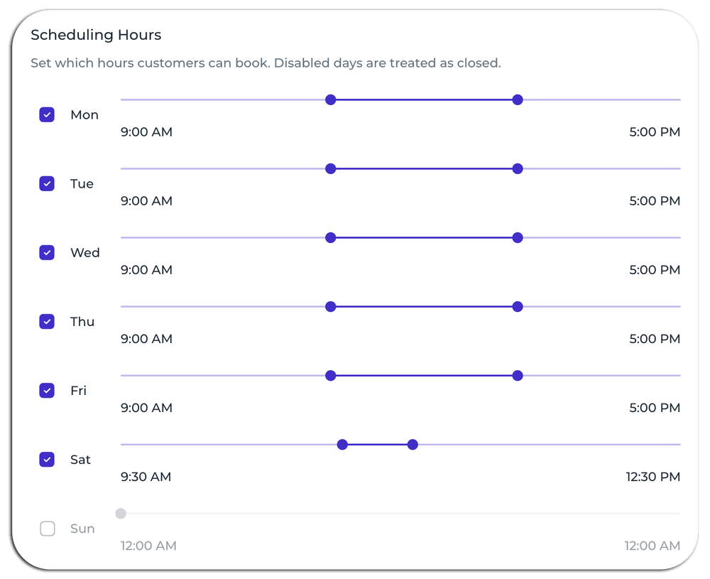Click Wednesday's start time slider handle

pos(330,237)
